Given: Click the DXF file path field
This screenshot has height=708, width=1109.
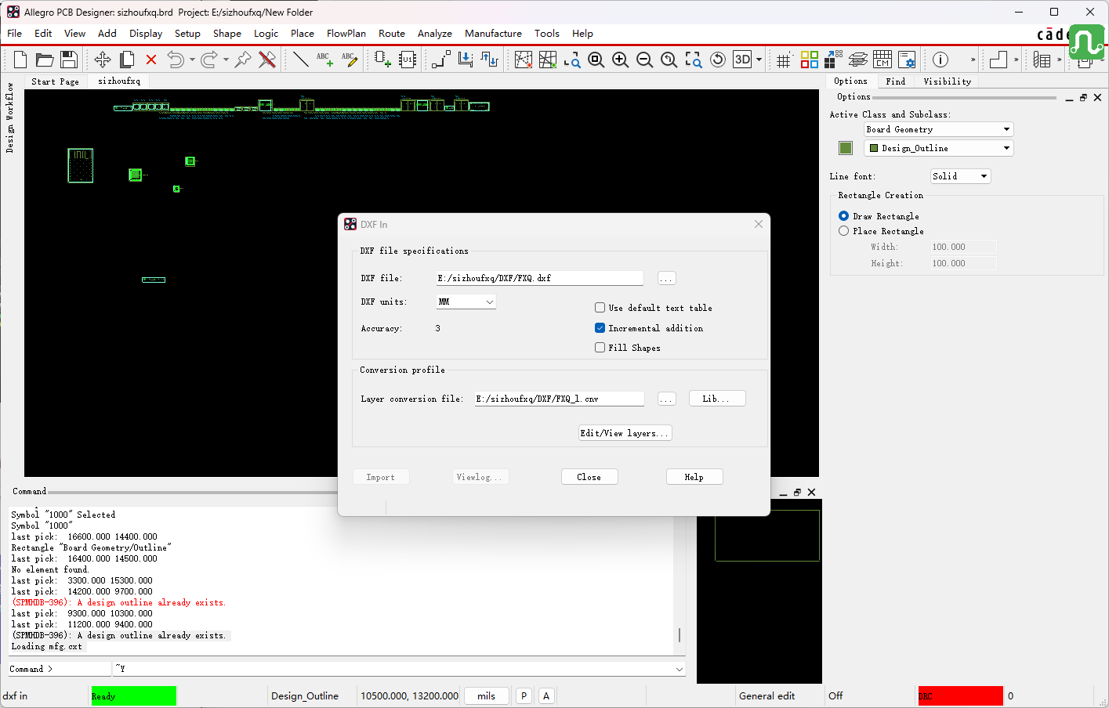Looking at the screenshot, I should pyautogui.click(x=539, y=278).
